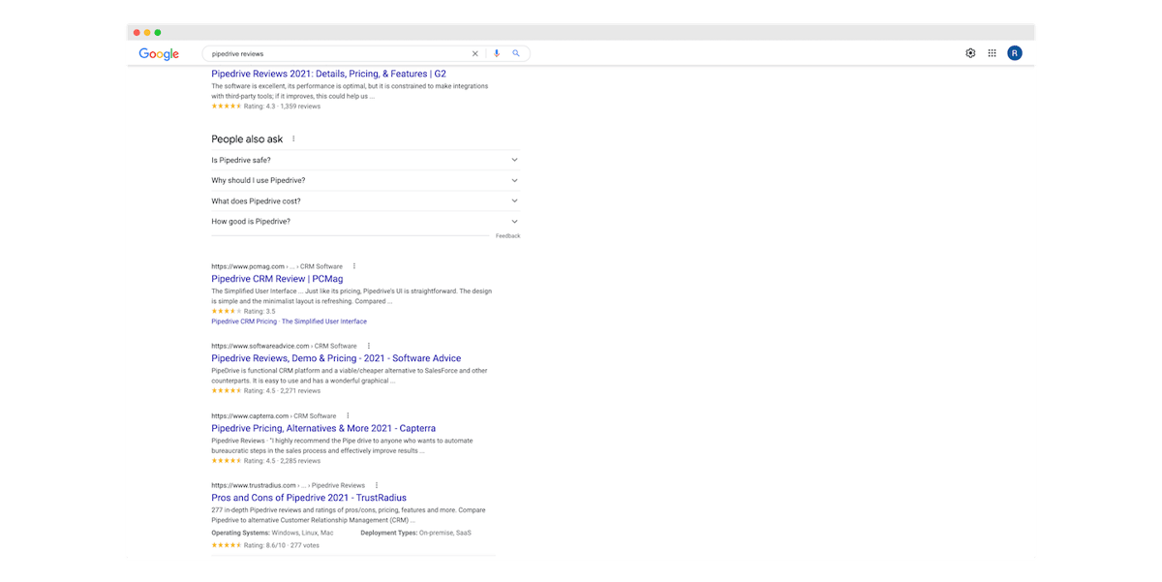The image size is (1162, 582).
Task: Expand 'Is Pipedrive safe?' question
Action: click(365, 160)
